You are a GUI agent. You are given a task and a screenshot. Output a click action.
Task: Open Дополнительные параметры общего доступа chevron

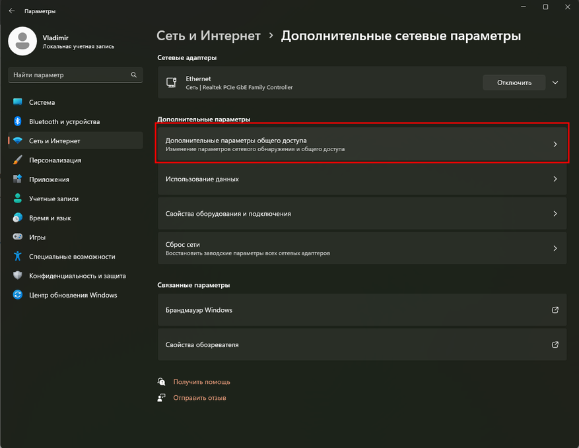tap(555, 144)
